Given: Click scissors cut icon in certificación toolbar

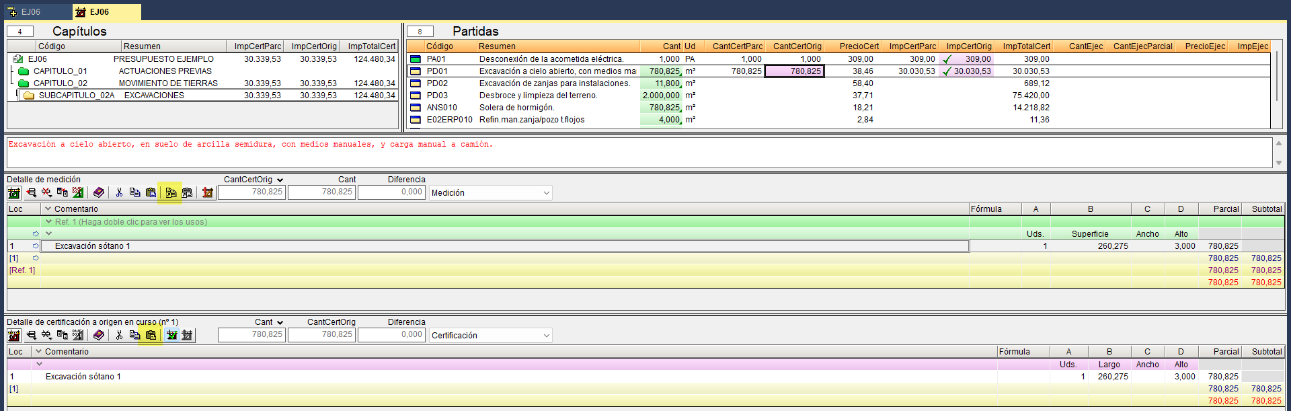Looking at the screenshot, I should tap(119, 335).
